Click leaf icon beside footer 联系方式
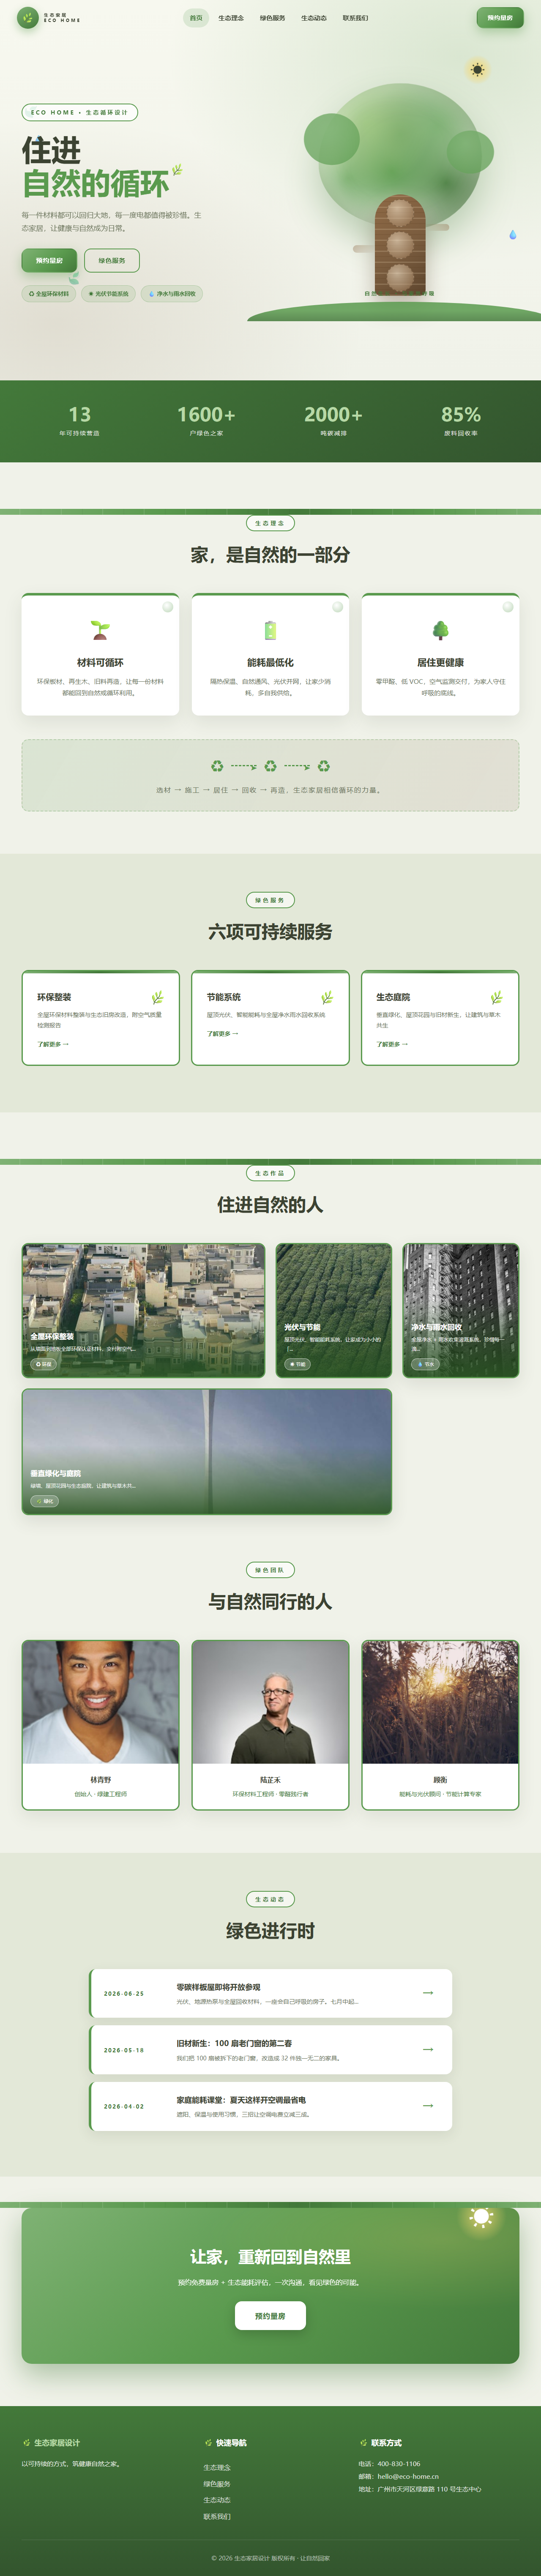The width and height of the screenshot is (541, 2576). coord(363,2443)
